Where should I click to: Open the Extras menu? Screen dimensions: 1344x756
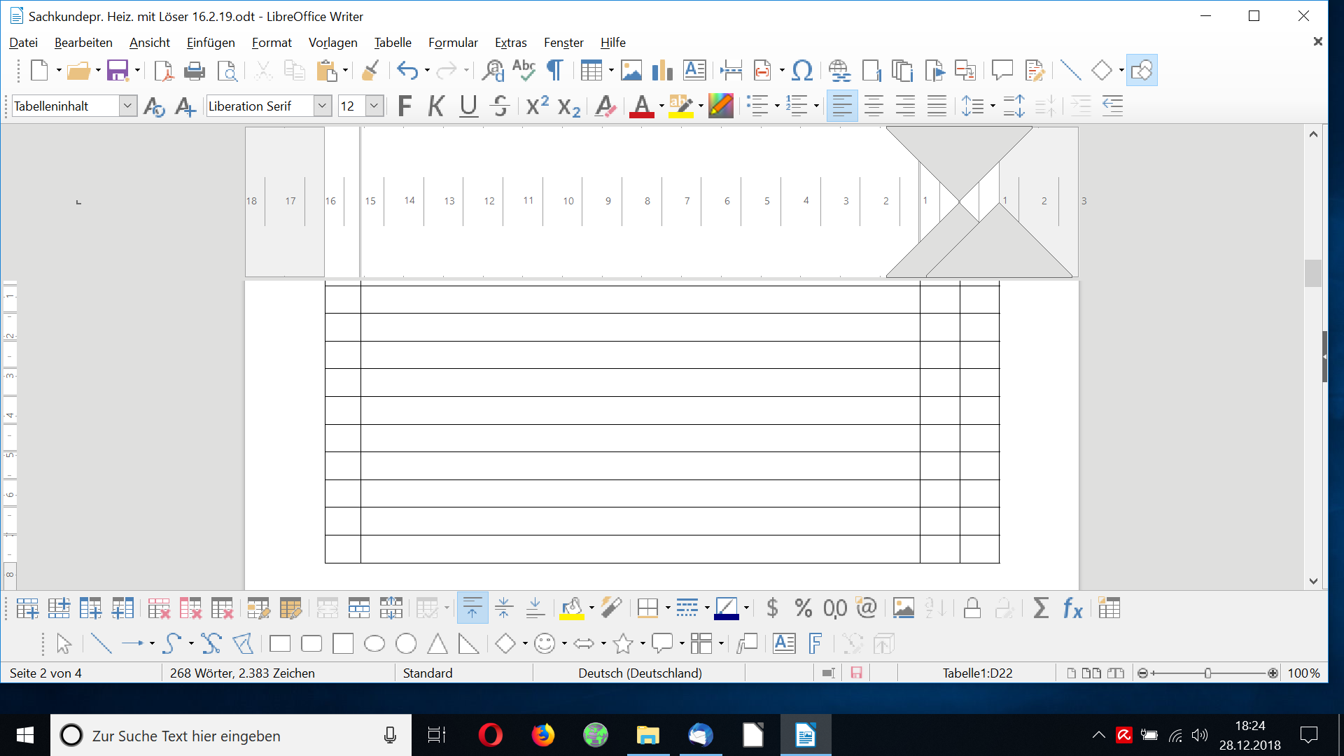coord(510,43)
